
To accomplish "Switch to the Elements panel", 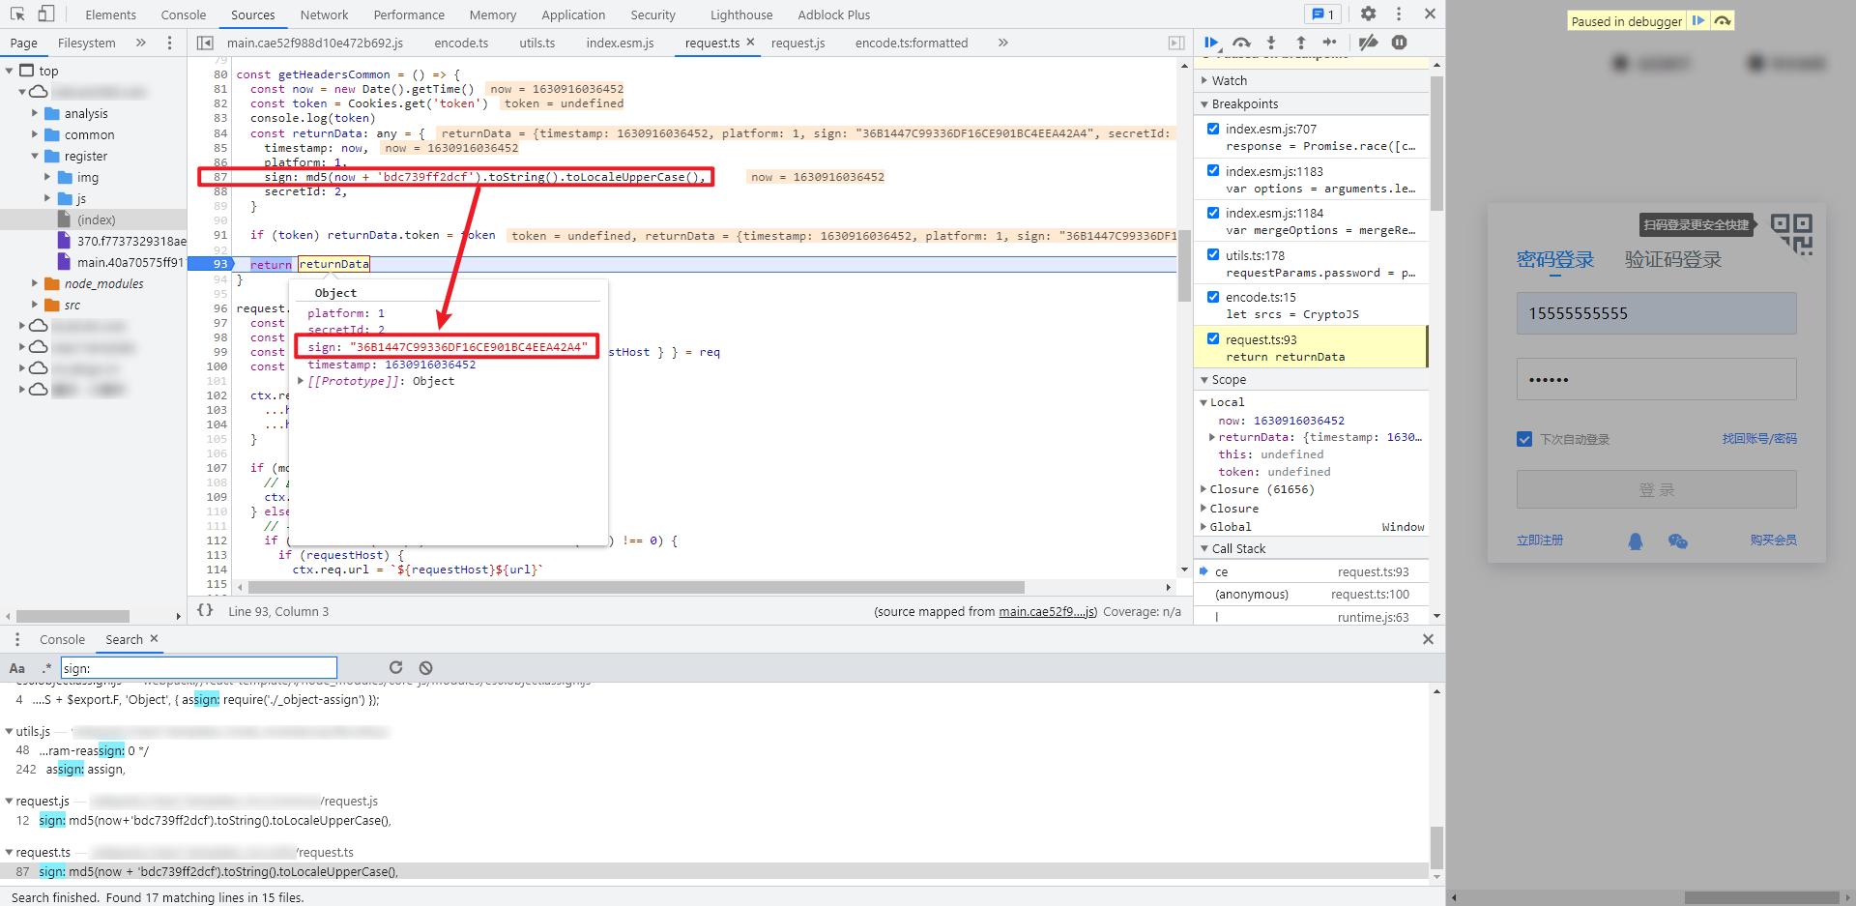I will pos(110,15).
